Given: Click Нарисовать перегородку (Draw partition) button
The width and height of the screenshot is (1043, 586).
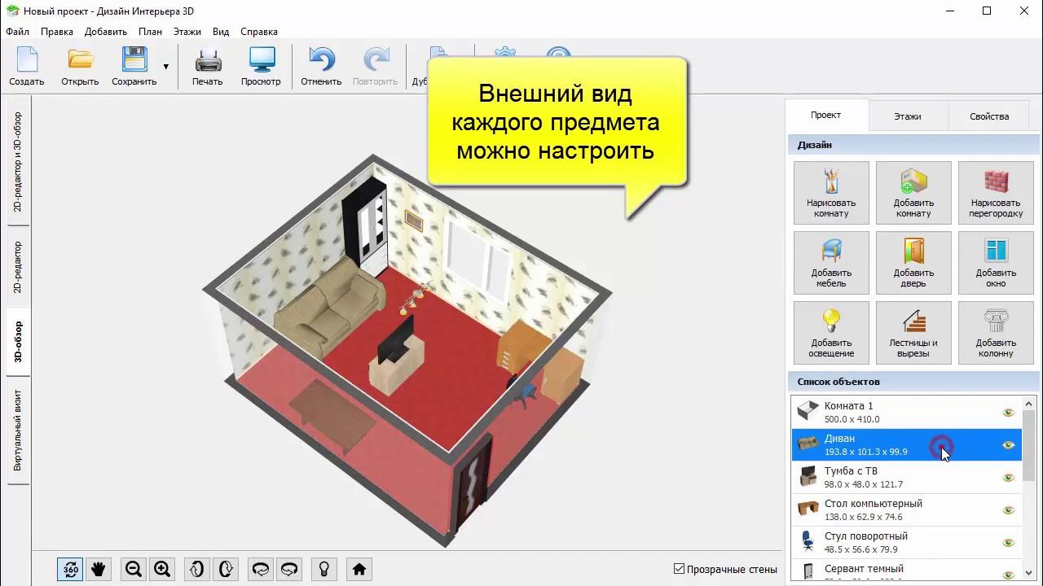Looking at the screenshot, I should pyautogui.click(x=996, y=193).
